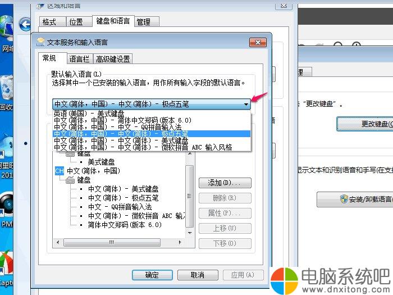Image resolution: width=393 pixels, height=295 pixels.
Task: Switch to the 语言栏 tab
Action: tap(80, 59)
